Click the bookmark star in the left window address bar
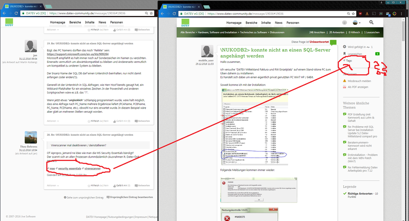 click(151, 13)
